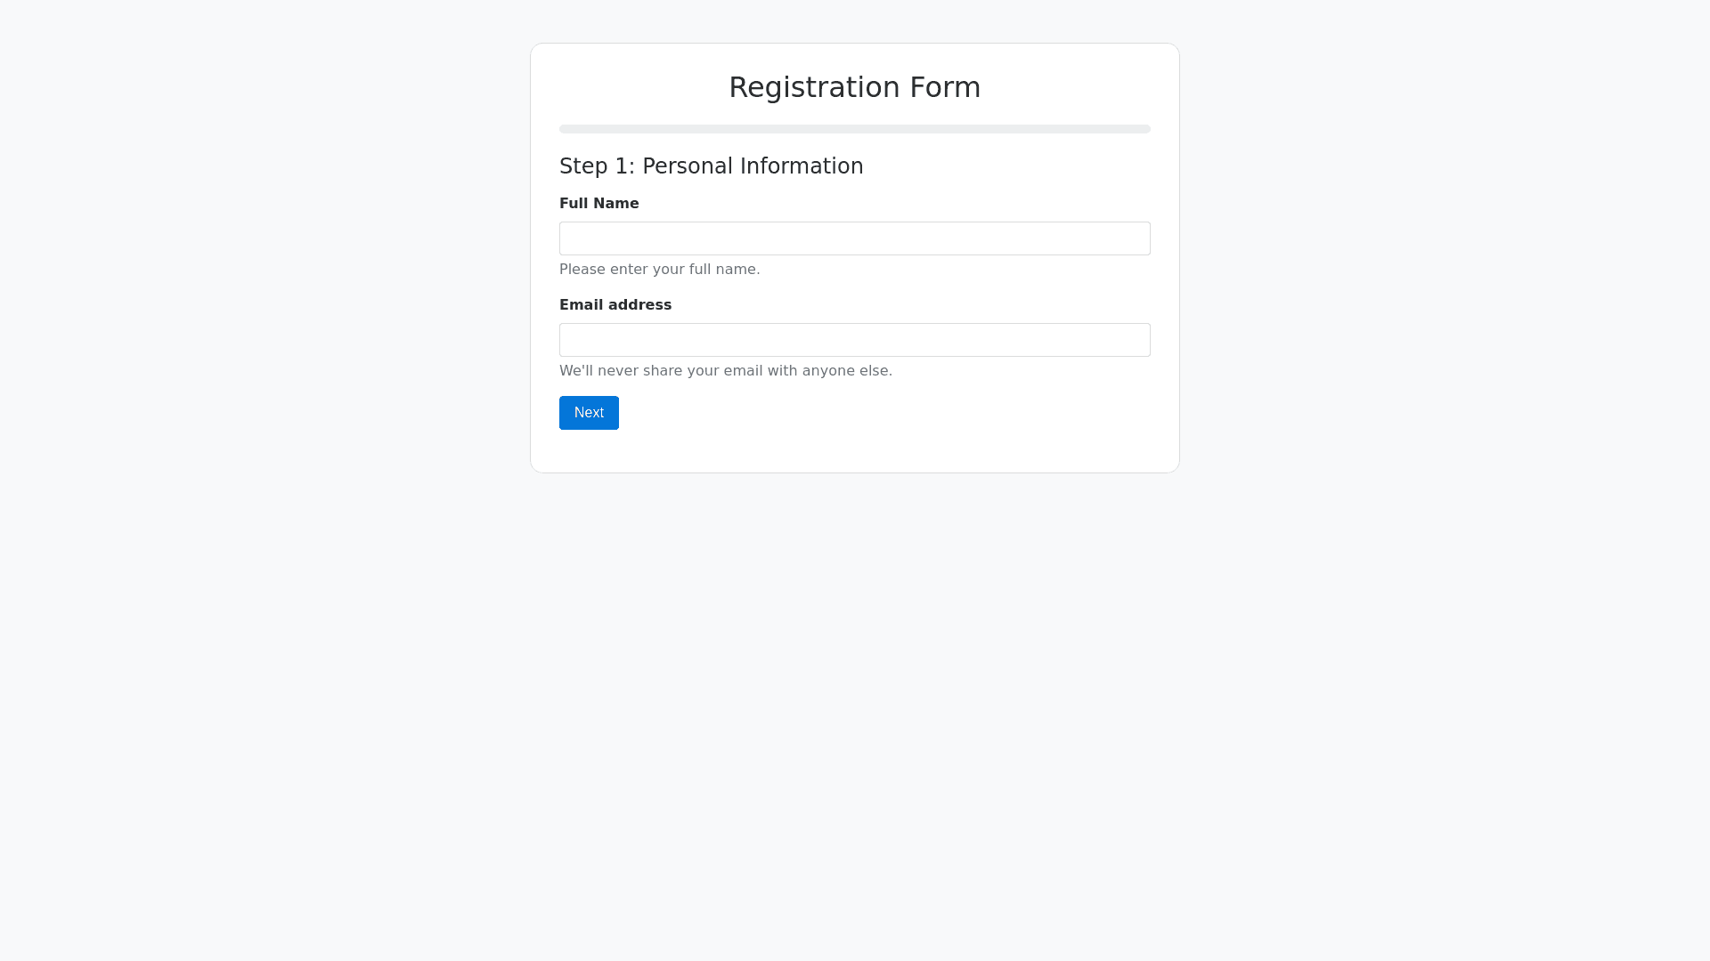Focus the Email address text box
Viewport: 1710px width, 961px height.
855,340
